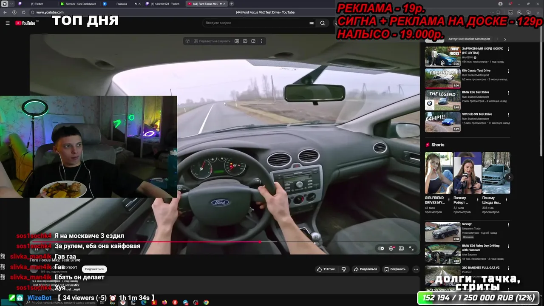Open Почему Роберт... short thumbnail
The image size is (544, 306).
coord(467,173)
